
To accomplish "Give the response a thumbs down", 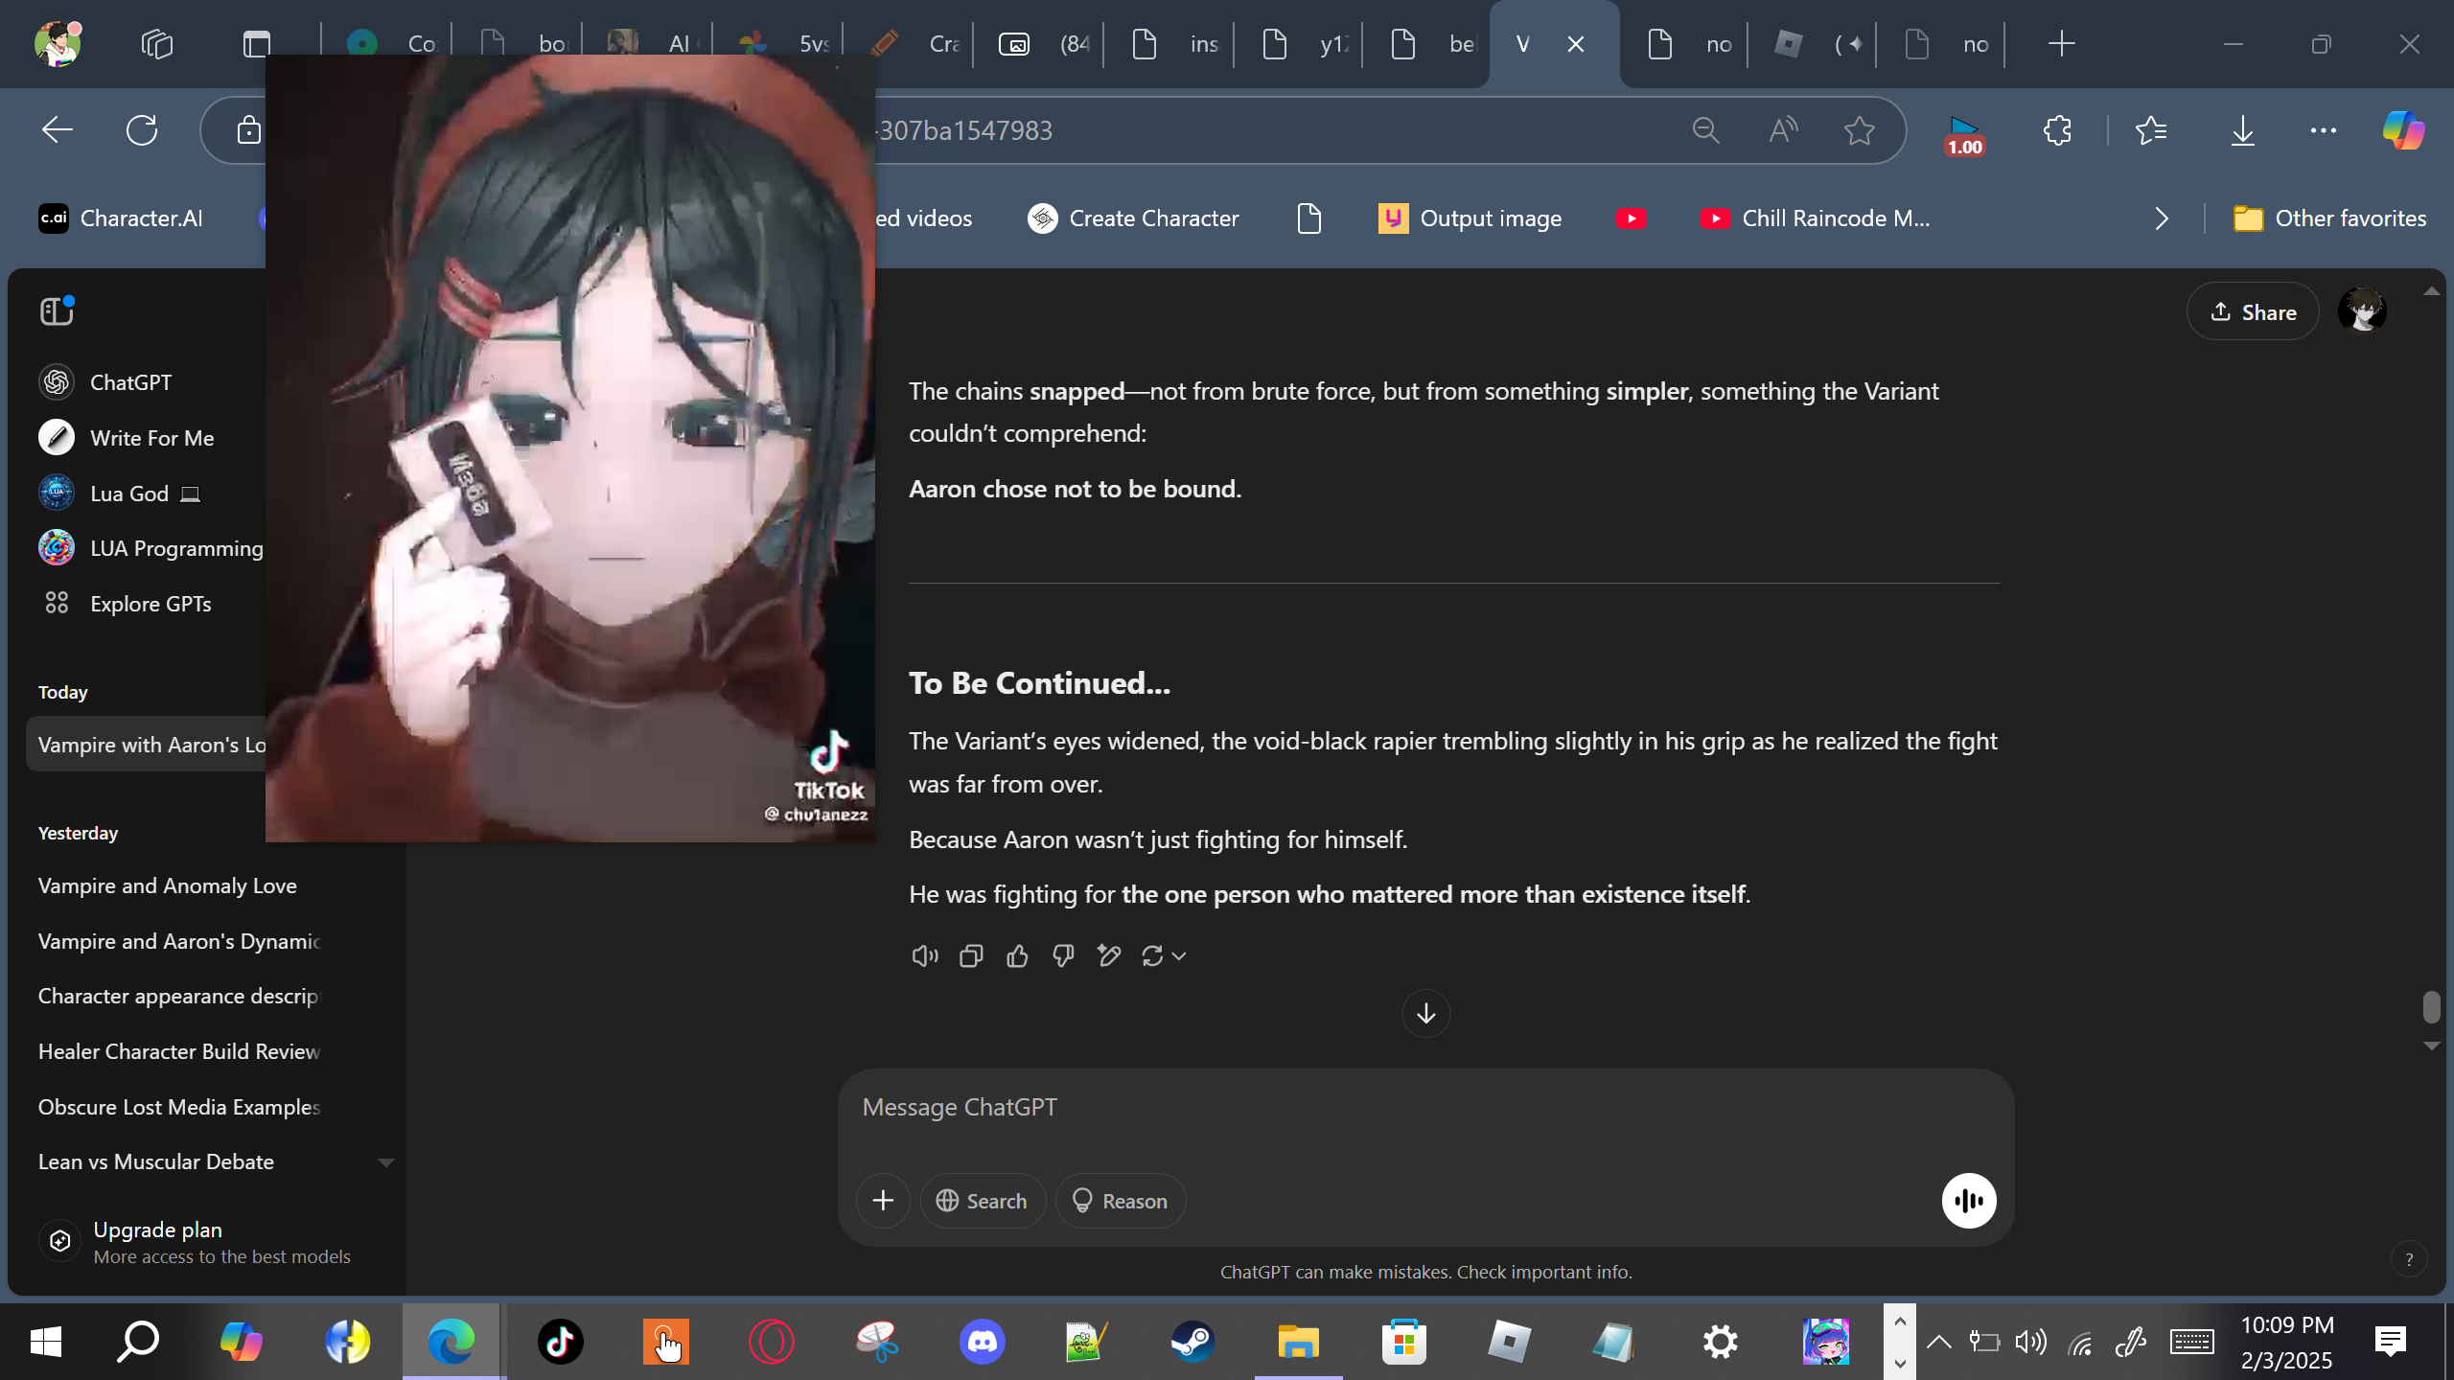I will pyautogui.click(x=1063, y=955).
